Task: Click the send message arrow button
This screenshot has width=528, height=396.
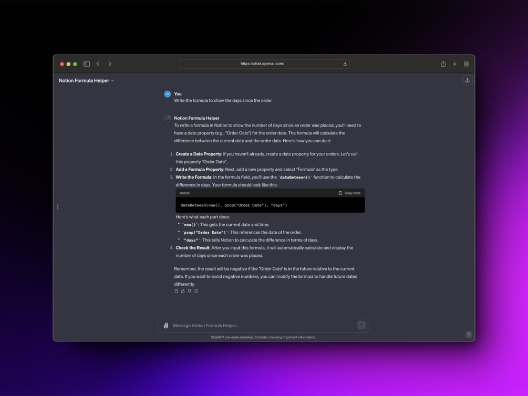Action: [x=361, y=325]
